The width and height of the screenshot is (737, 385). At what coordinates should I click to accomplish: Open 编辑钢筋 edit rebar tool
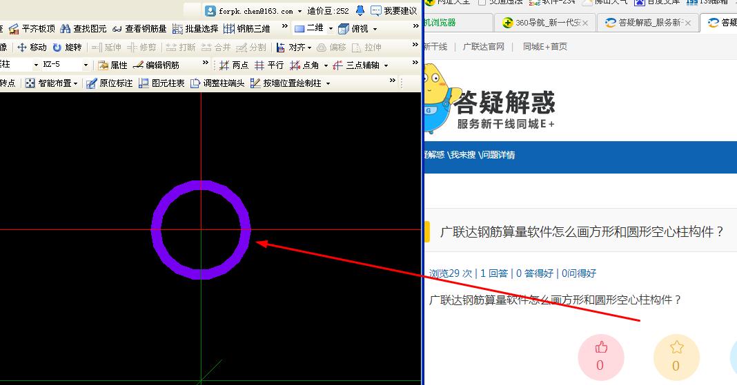[x=156, y=65]
